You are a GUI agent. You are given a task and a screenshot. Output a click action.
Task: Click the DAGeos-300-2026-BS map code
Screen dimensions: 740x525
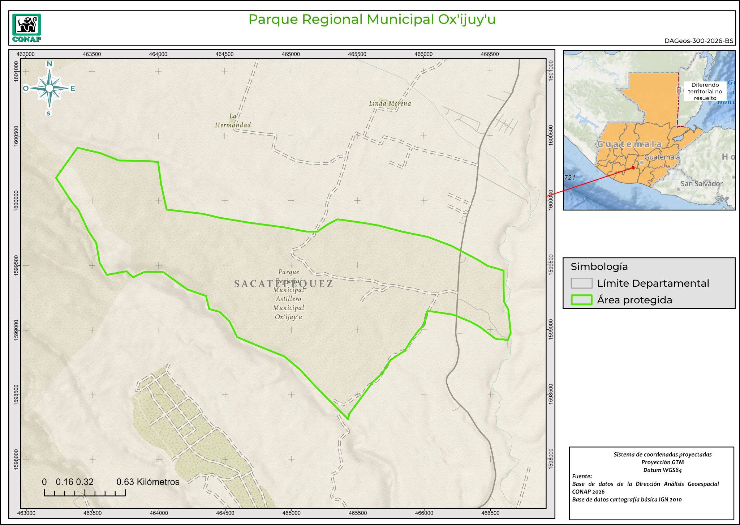click(698, 41)
